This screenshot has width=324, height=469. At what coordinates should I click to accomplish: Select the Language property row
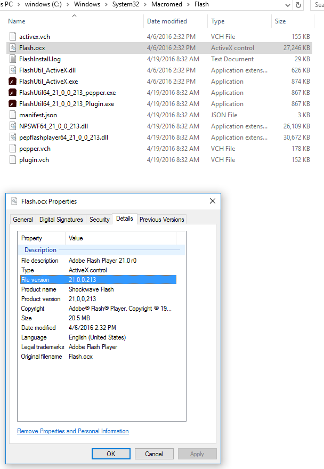point(98,337)
